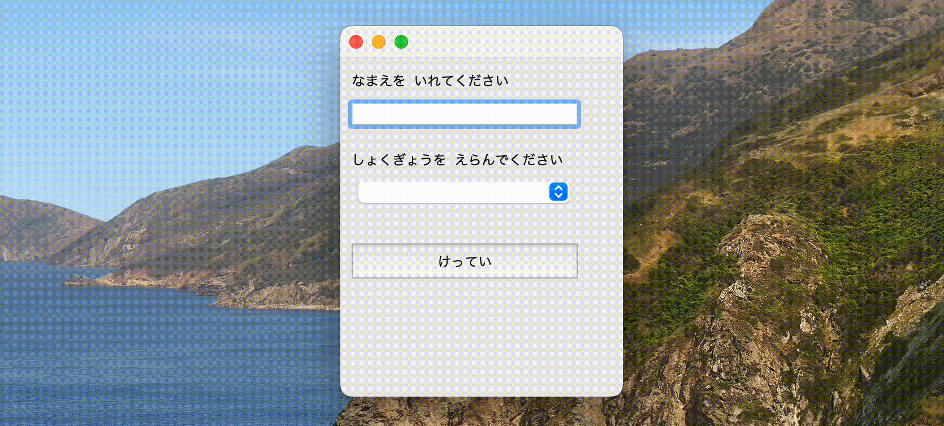Click the empty occupation popup menu body

[454, 192]
